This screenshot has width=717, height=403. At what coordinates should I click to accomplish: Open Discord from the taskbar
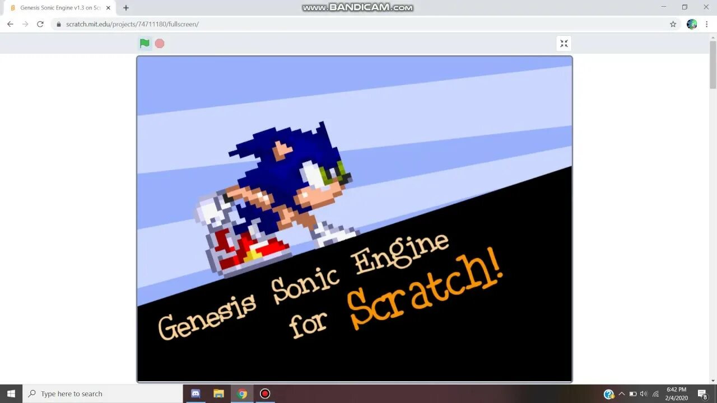[195, 393]
